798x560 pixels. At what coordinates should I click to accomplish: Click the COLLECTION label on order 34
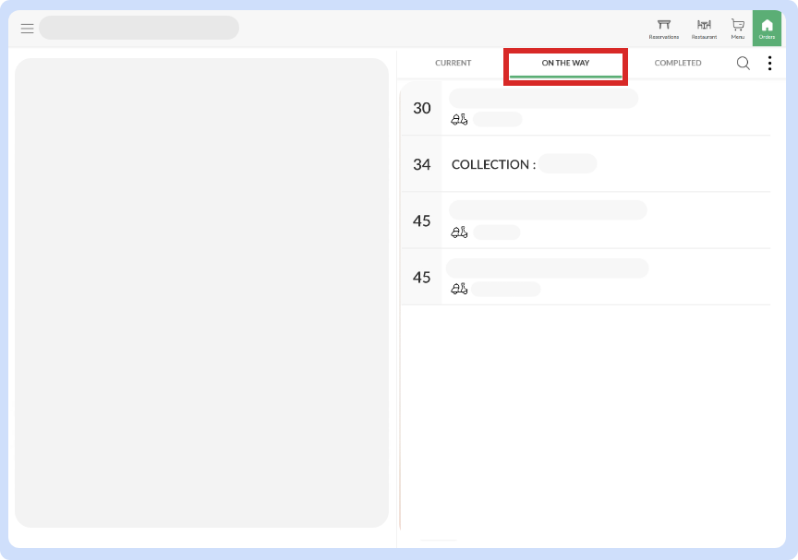coord(493,164)
